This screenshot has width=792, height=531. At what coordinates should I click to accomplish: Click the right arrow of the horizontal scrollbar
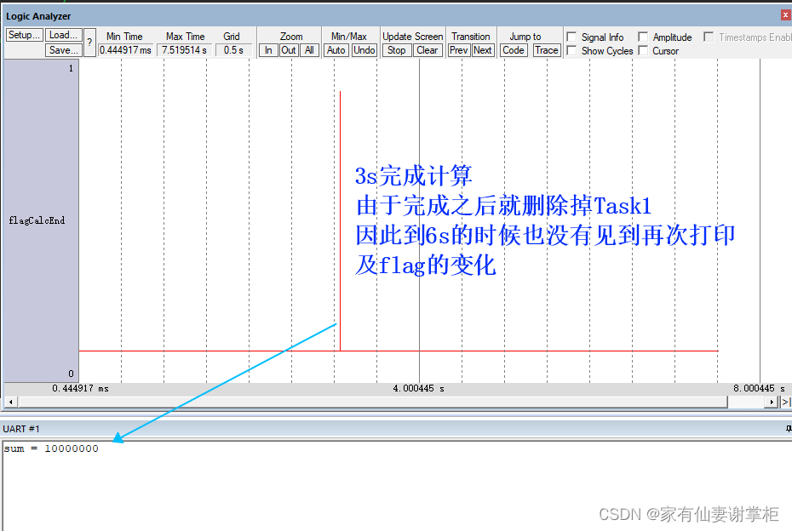click(x=772, y=401)
